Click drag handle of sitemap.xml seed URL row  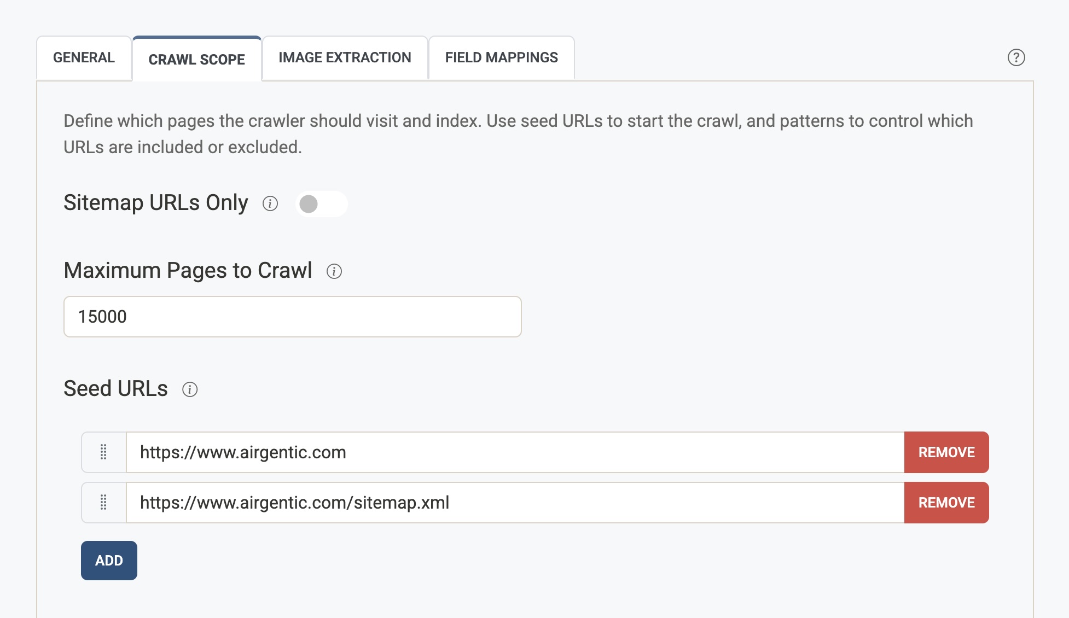click(103, 503)
